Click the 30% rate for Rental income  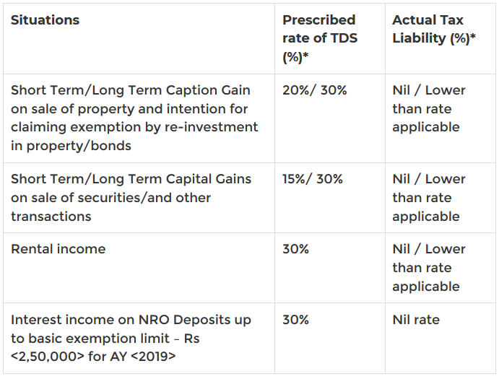[295, 249]
